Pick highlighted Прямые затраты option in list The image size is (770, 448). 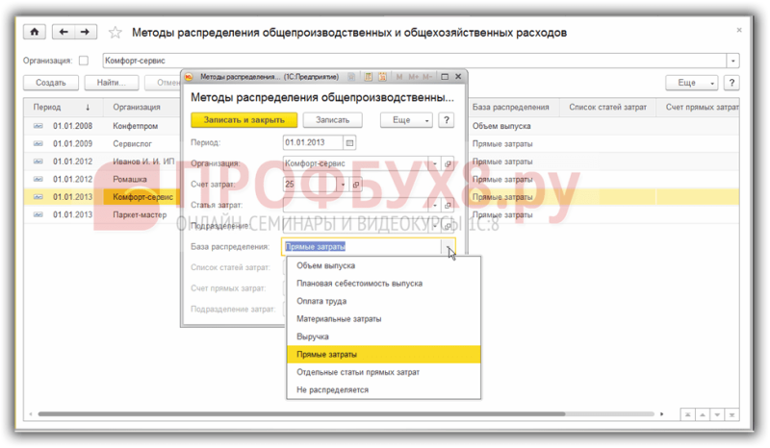pos(383,355)
